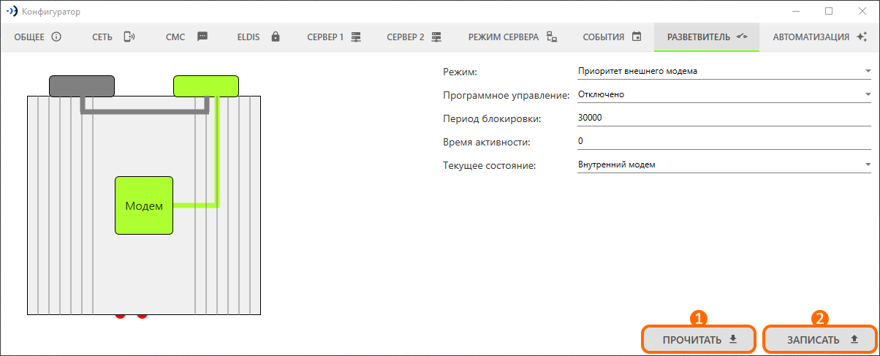Click the ПРОЧИТАТЬ button
The height and width of the screenshot is (356, 880).
699,339
